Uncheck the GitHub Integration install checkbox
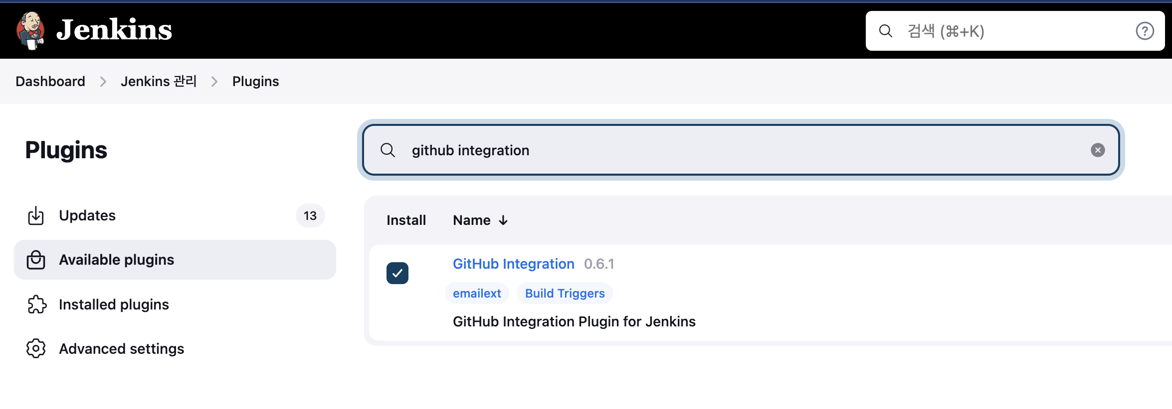1172x409 pixels. click(x=397, y=273)
